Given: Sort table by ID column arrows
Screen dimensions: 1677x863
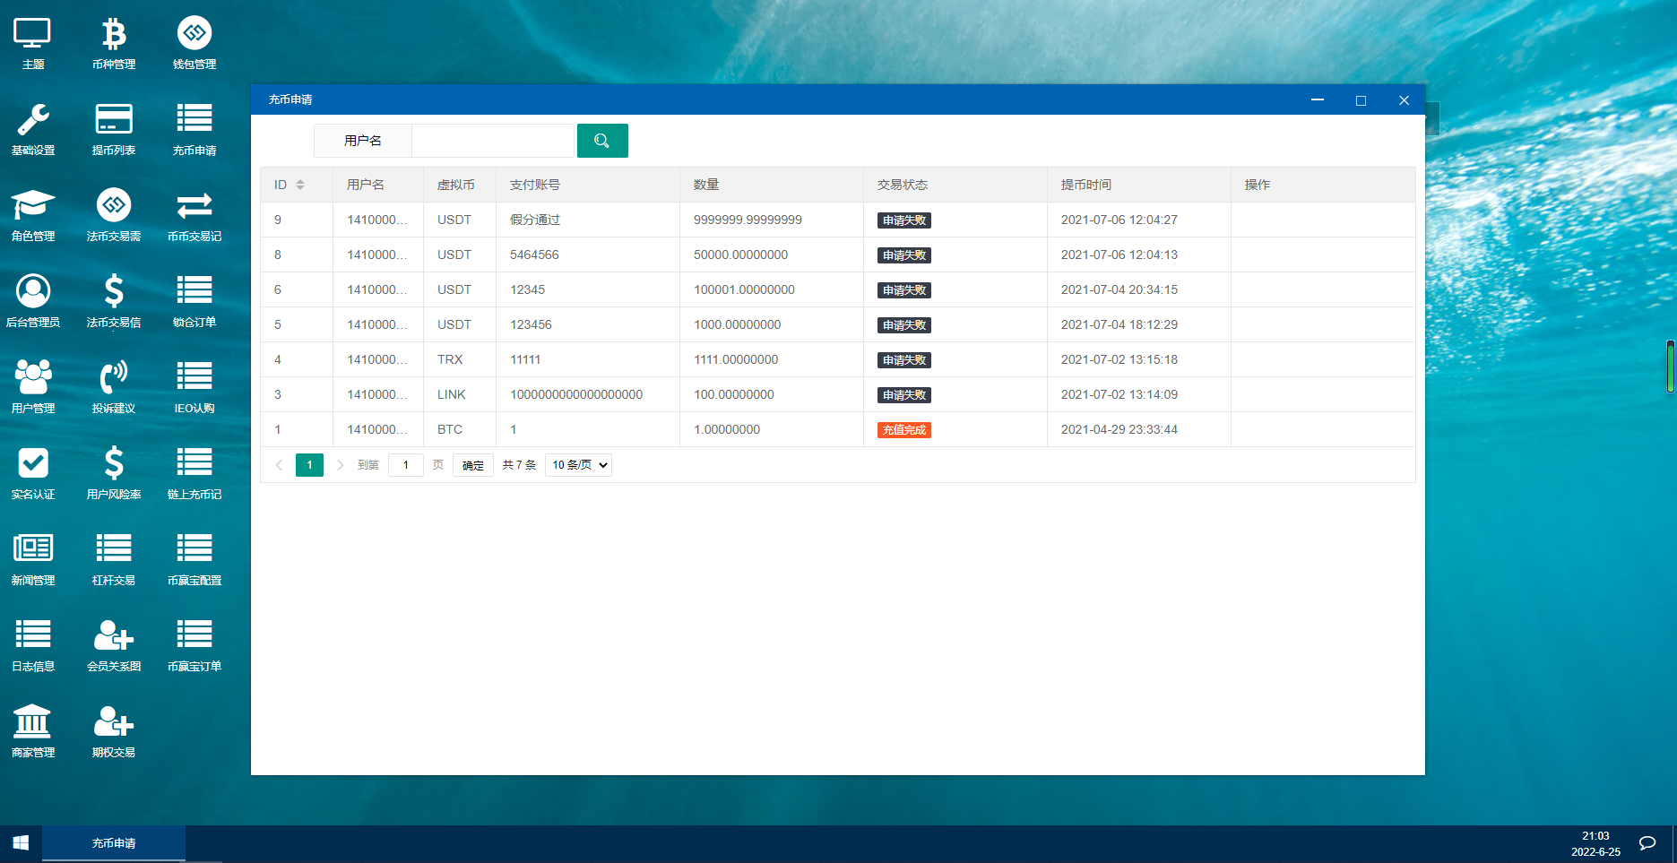Looking at the screenshot, I should 300,185.
